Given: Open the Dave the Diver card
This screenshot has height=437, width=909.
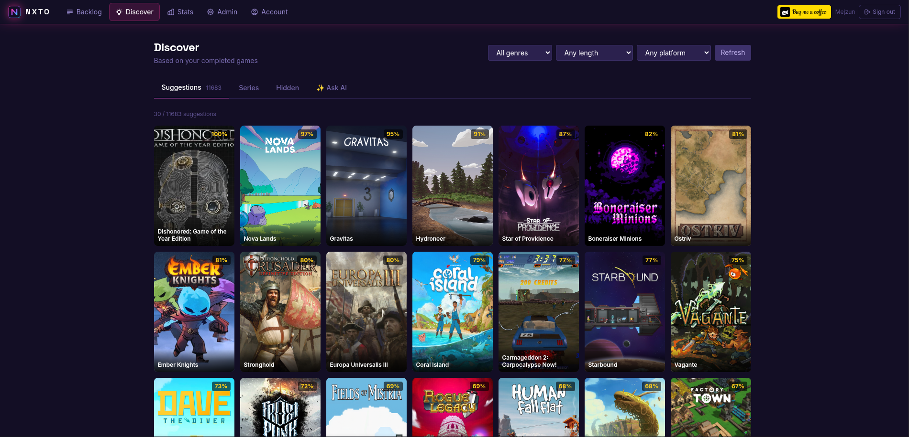Looking at the screenshot, I should pos(194,407).
